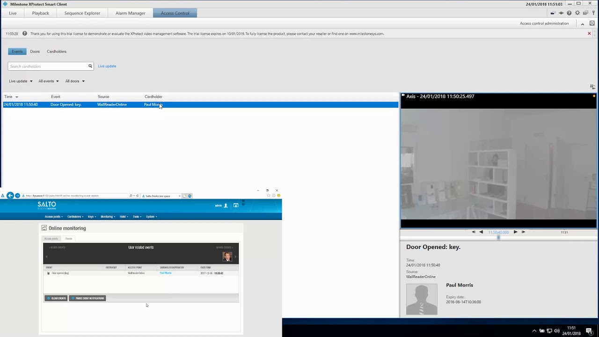Click the info icon on license notice
Screen dimensions: 599x337
(x=25, y=33)
